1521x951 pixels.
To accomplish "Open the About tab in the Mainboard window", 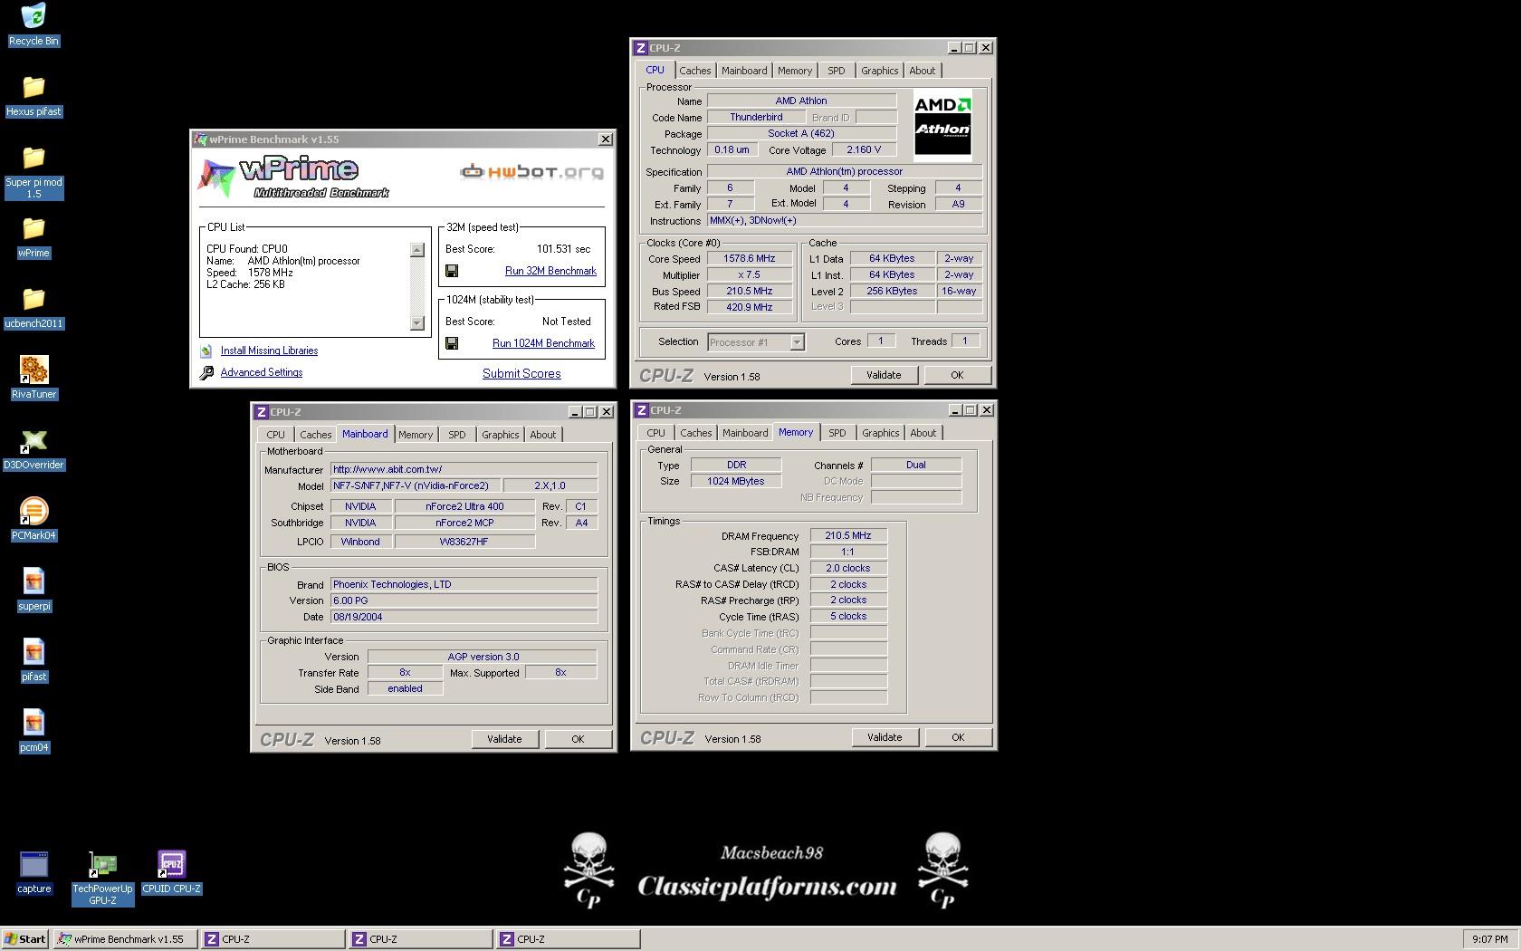I will [543, 435].
